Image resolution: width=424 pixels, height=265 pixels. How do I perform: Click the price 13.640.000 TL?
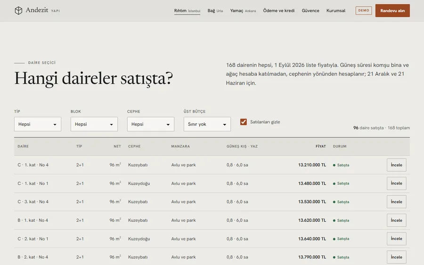[312, 239]
